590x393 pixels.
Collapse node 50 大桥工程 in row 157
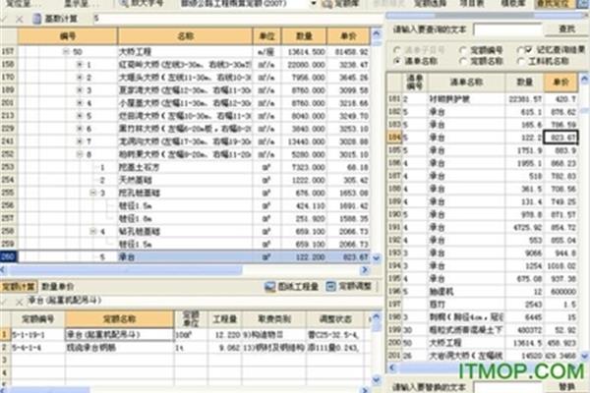click(66, 51)
